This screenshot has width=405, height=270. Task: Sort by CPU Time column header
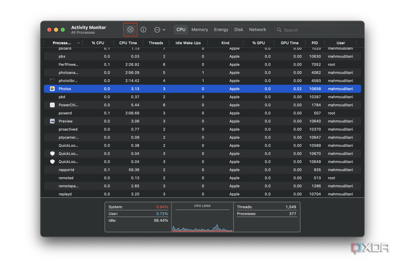pos(128,43)
